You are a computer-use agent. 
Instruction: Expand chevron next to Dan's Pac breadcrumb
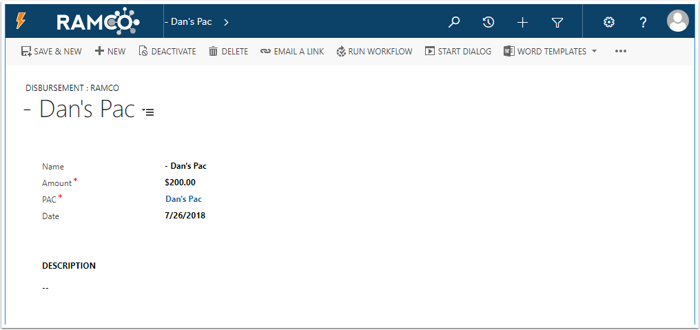pyautogui.click(x=227, y=22)
